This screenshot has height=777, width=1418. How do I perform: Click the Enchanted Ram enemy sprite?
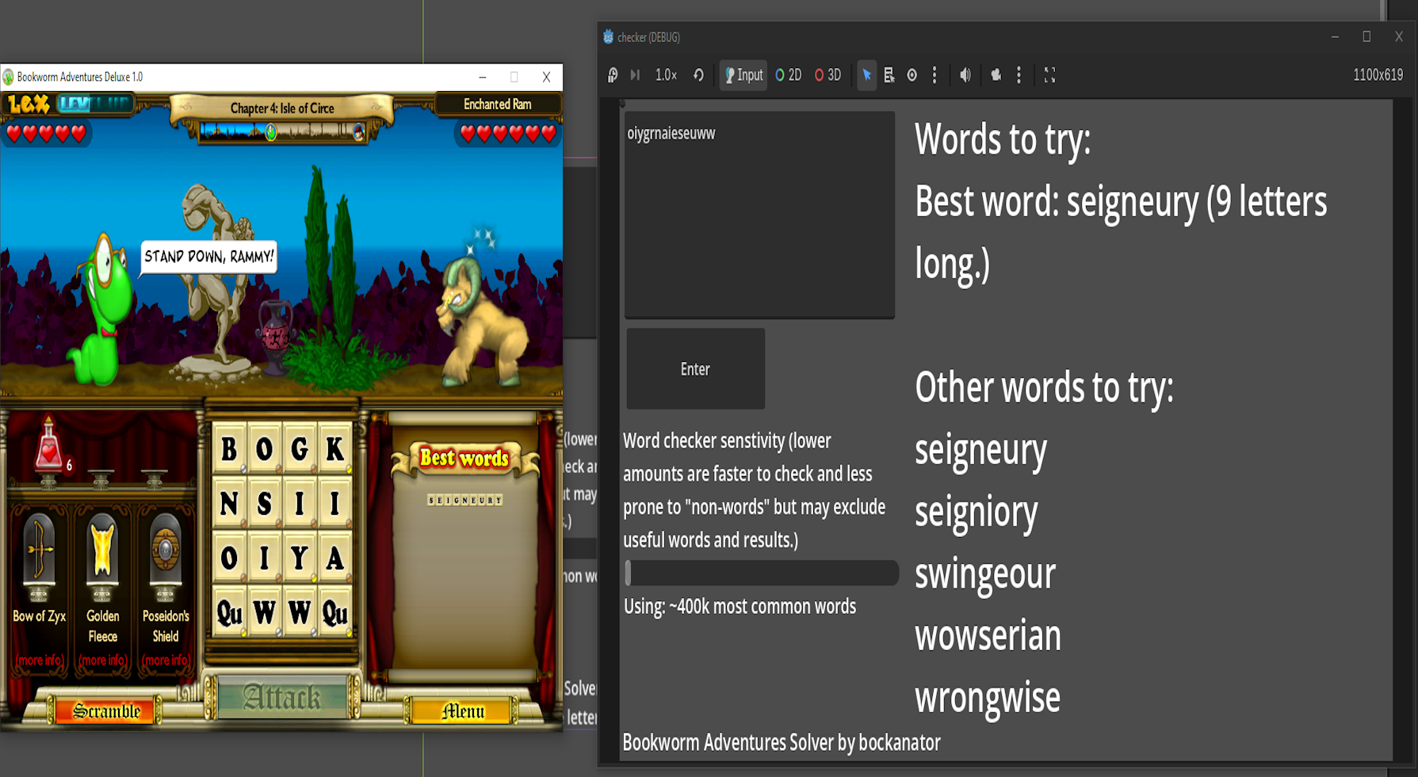click(x=483, y=321)
